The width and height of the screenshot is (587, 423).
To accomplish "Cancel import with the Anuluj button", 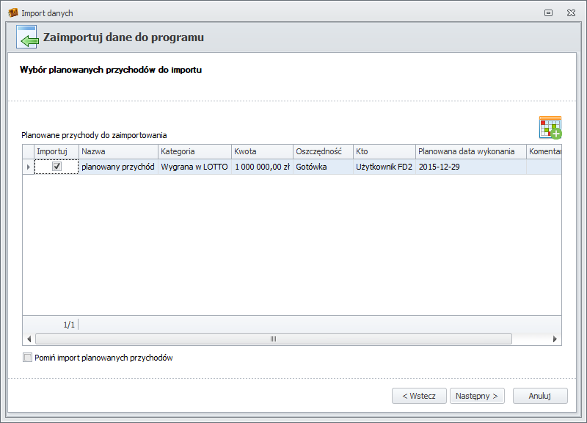I will click(x=540, y=396).
